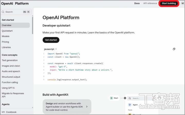The image size is (185, 115).
Task: Click the Agent label in AgentKit panel
Action: pos(135,105)
